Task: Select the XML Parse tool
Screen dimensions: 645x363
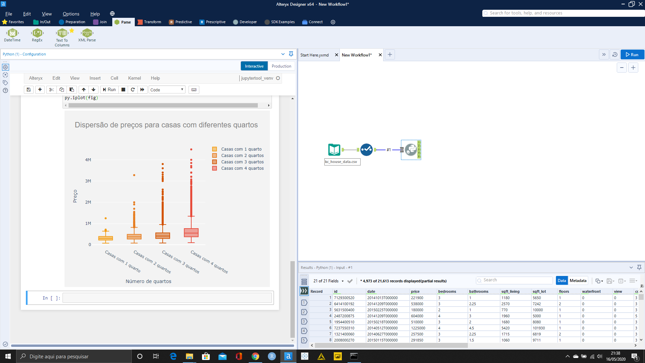Action: tap(86, 34)
